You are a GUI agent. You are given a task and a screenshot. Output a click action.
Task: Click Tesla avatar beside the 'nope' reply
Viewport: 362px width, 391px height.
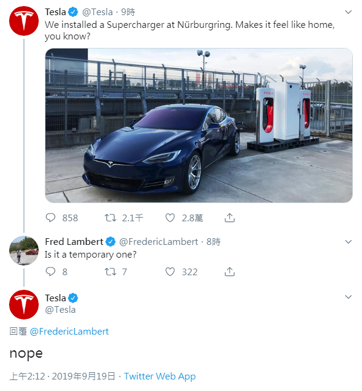click(24, 304)
